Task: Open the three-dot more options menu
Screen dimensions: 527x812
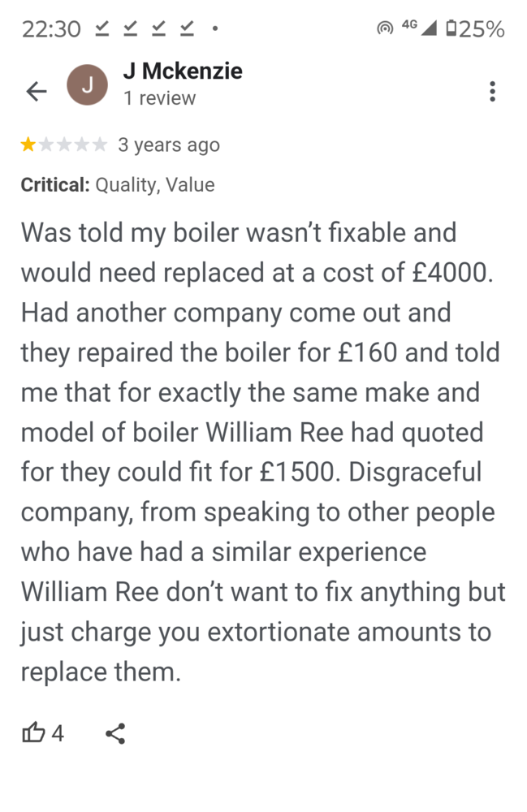Action: pyautogui.click(x=492, y=92)
